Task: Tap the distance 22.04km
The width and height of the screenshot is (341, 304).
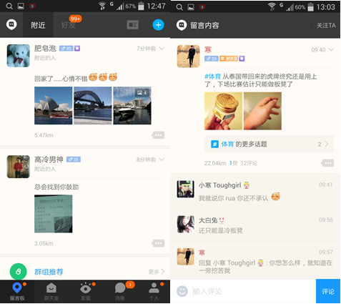Action: click(215, 163)
